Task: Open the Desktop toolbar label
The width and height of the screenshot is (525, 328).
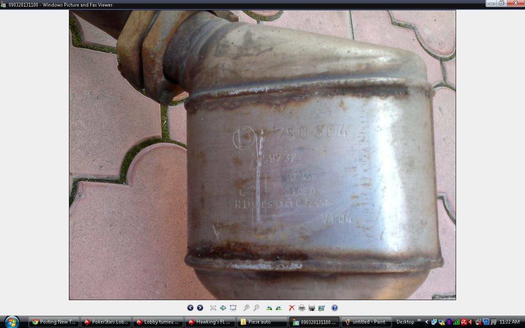Action: (405, 322)
